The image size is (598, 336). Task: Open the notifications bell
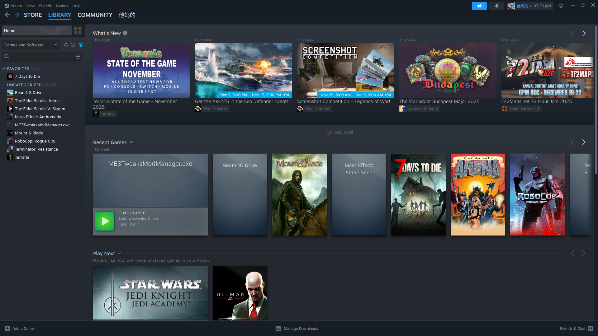pos(497,6)
